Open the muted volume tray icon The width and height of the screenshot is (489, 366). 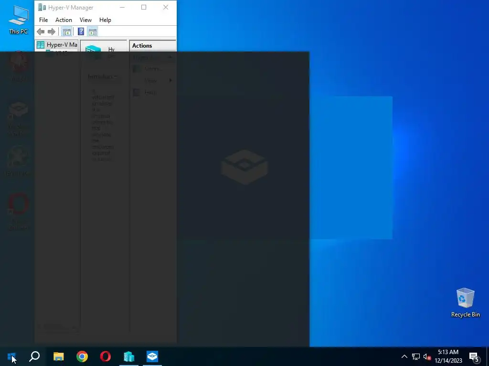[427, 356]
